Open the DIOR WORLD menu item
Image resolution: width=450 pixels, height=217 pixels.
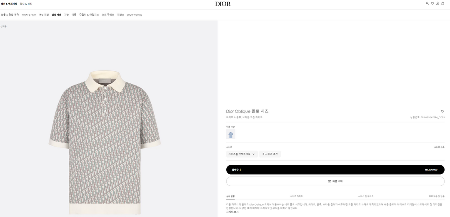pos(135,15)
